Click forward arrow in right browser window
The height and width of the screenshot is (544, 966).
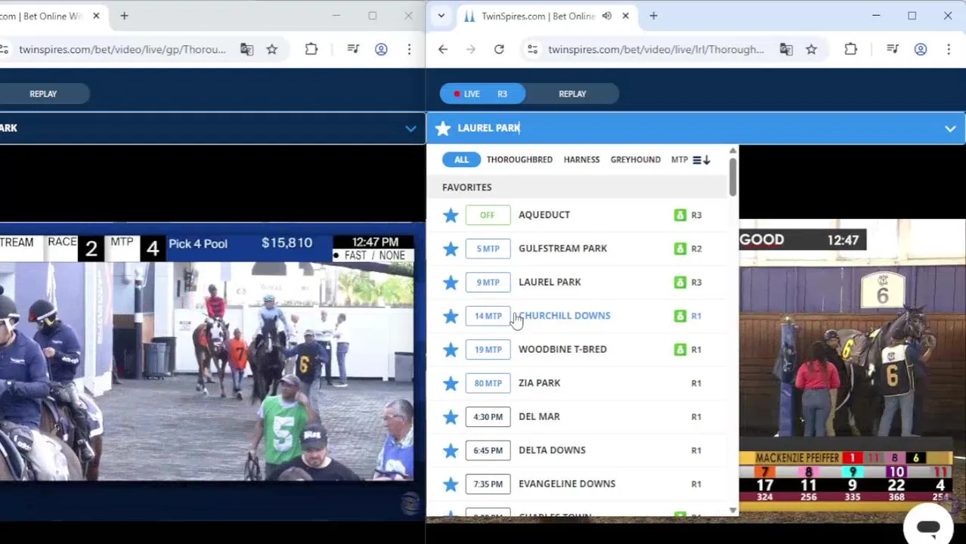point(471,50)
